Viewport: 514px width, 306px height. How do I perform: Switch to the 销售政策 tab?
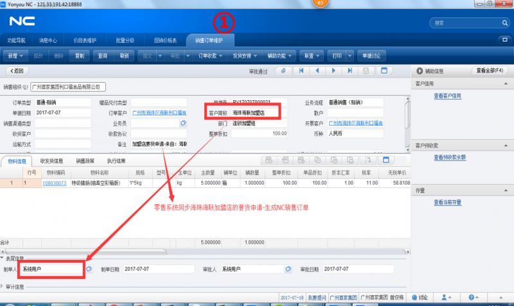pos(85,160)
